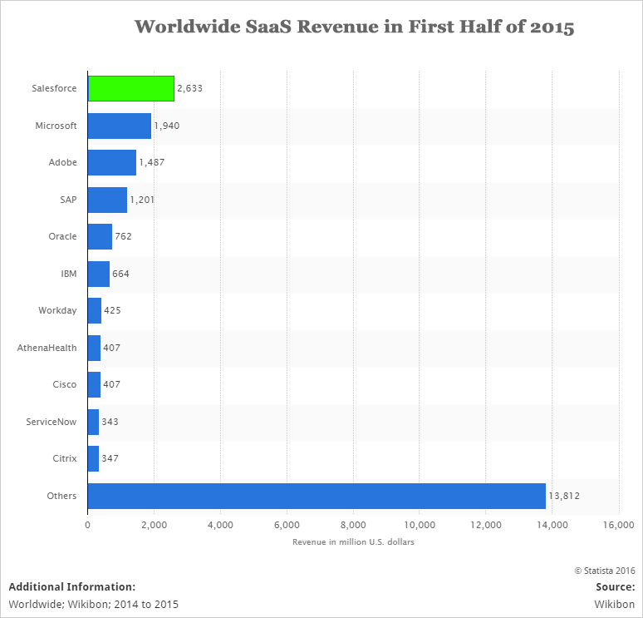Click the value label 343

(110, 422)
